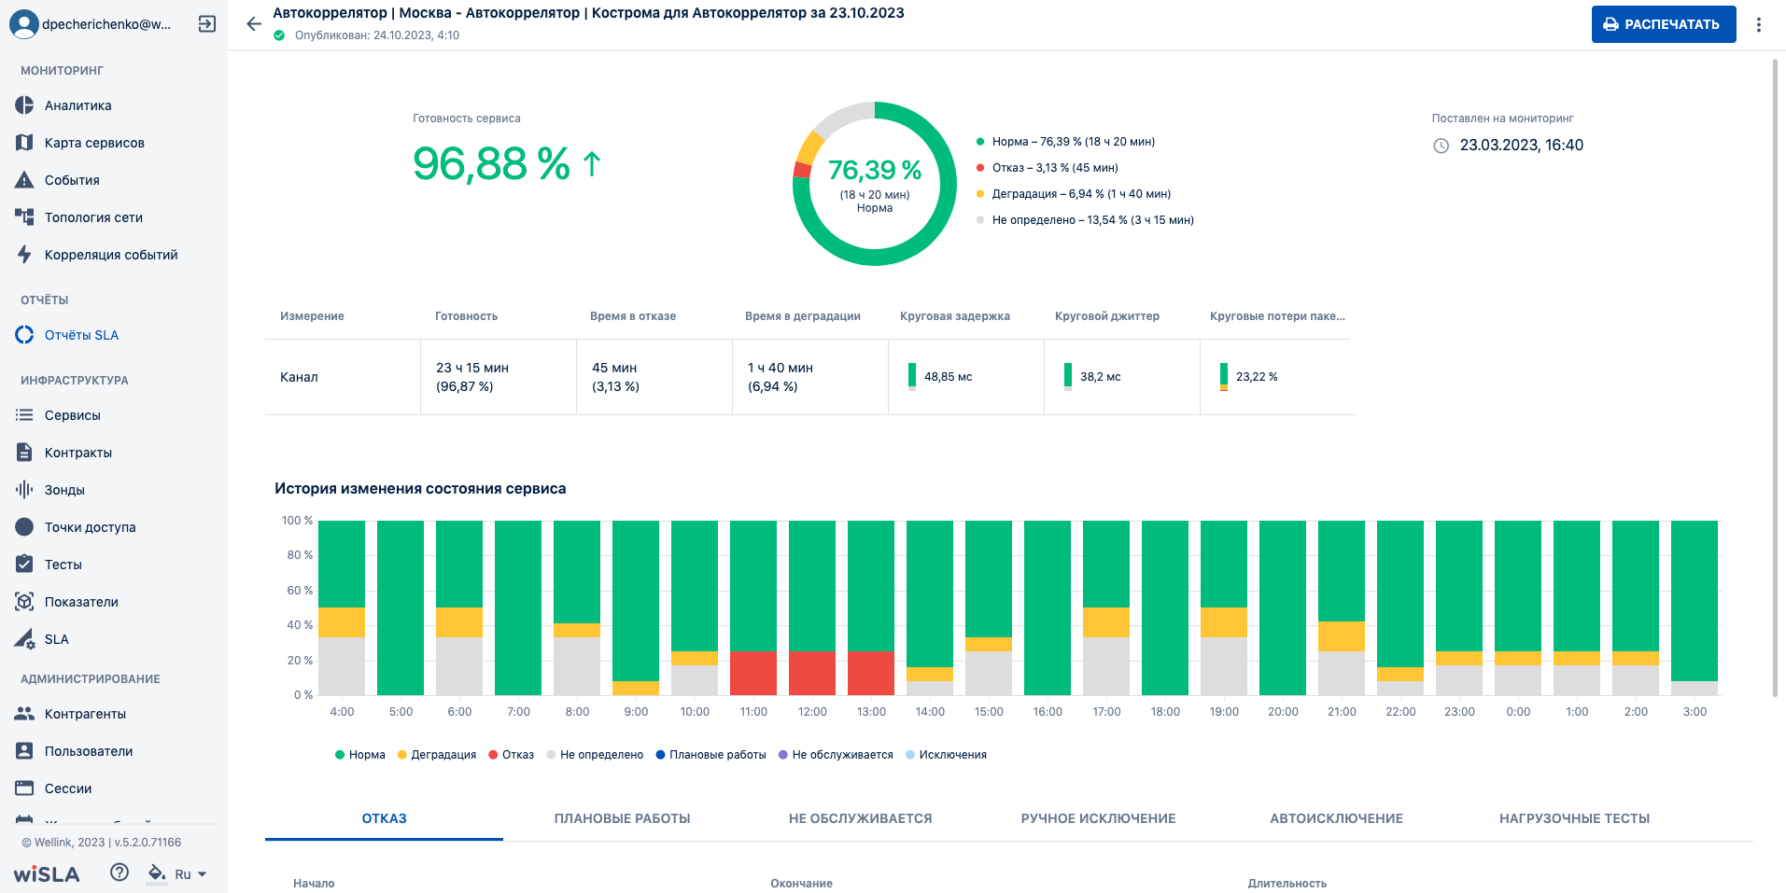
Task: Click the clock icon near monitoring date
Action: tap(1441, 146)
